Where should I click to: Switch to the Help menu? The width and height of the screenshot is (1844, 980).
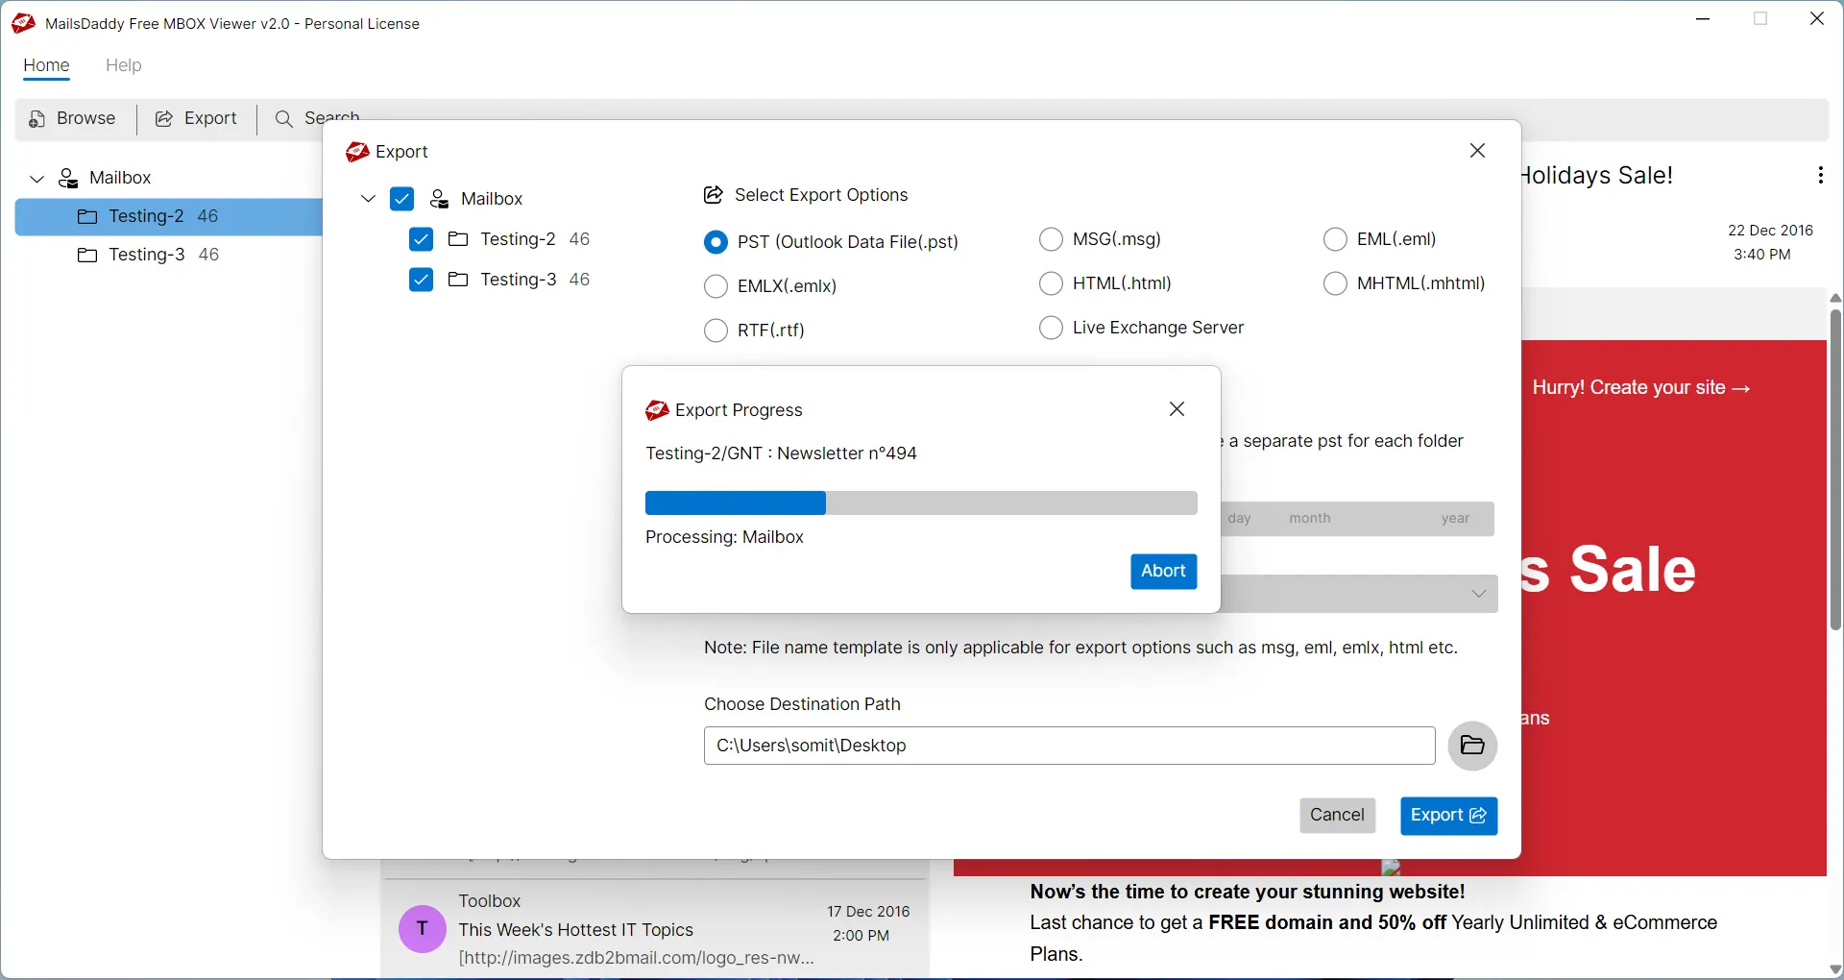[123, 65]
